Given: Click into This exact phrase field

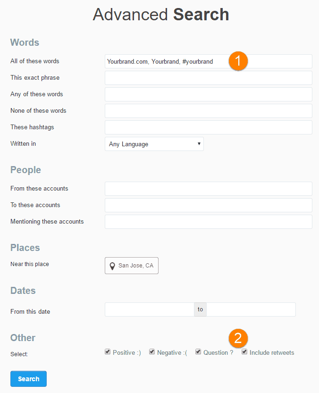Looking at the screenshot, I should (208, 78).
